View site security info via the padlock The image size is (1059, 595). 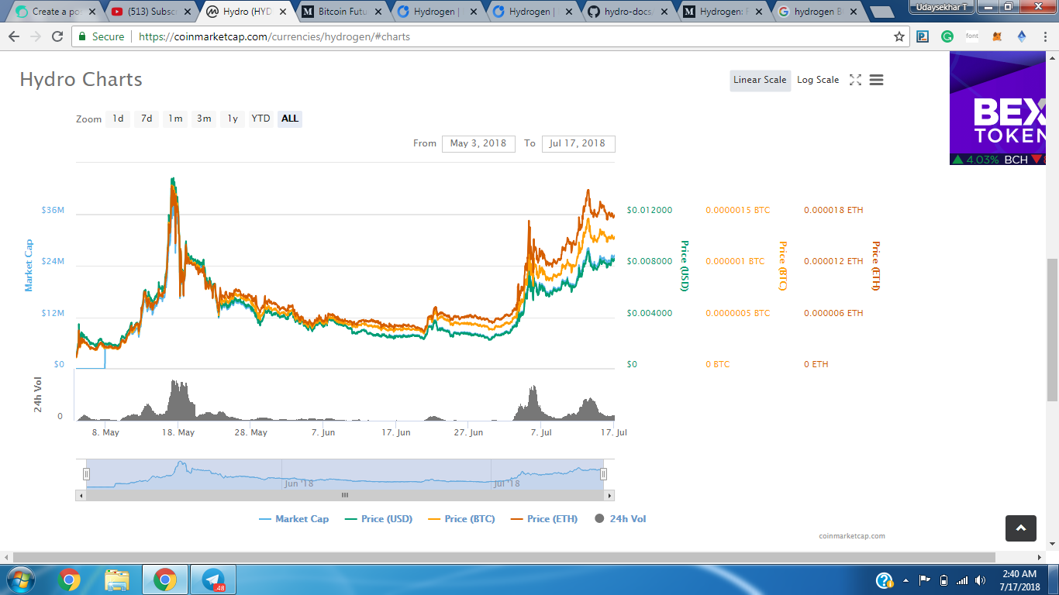click(83, 36)
